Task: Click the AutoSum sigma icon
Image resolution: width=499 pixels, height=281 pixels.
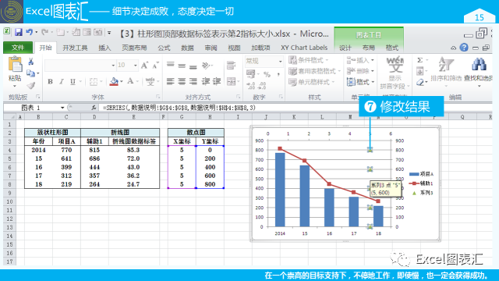Action: pyautogui.click(x=420, y=60)
